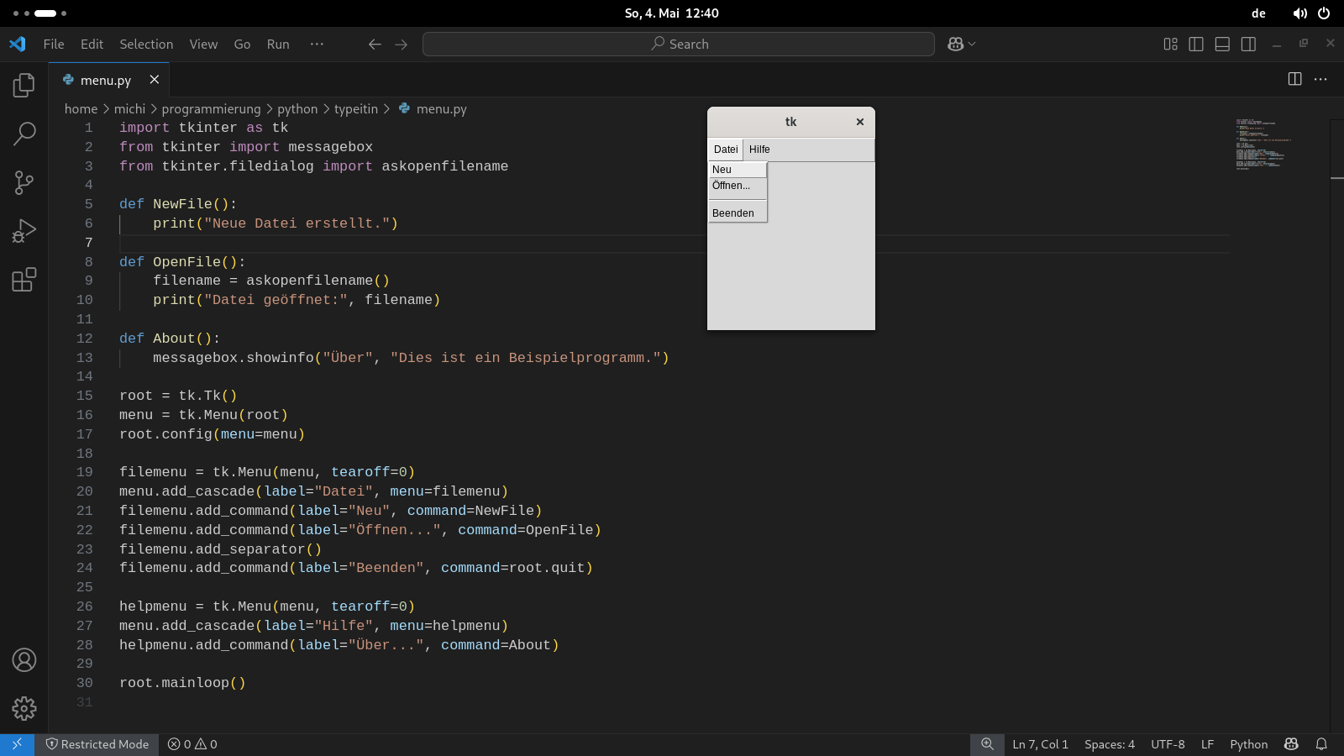Open notifications bell
Viewport: 1344px width, 756px height.
tap(1321, 744)
